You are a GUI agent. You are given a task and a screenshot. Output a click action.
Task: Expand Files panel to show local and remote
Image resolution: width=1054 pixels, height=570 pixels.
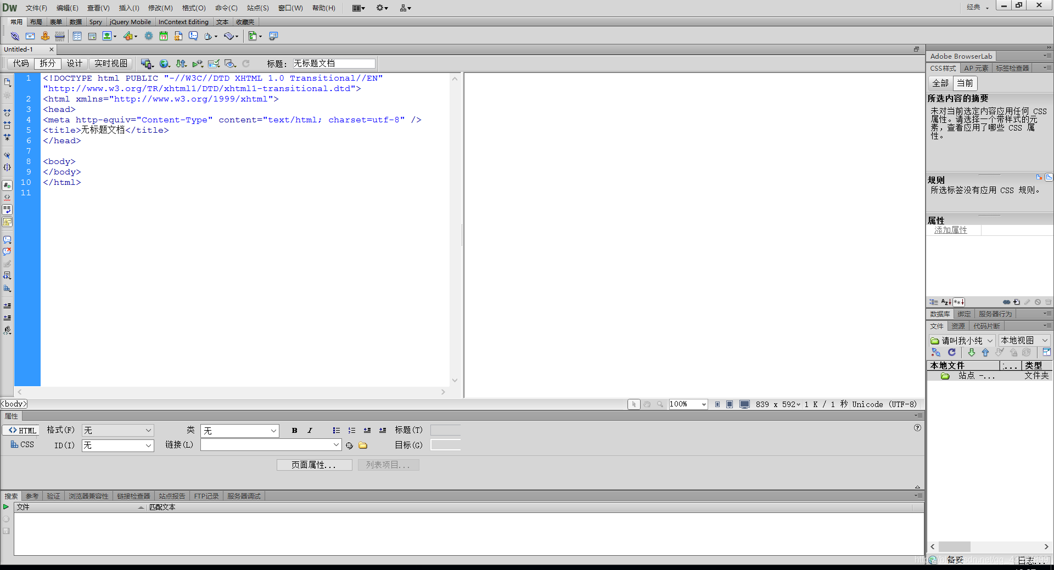pyautogui.click(x=1046, y=353)
